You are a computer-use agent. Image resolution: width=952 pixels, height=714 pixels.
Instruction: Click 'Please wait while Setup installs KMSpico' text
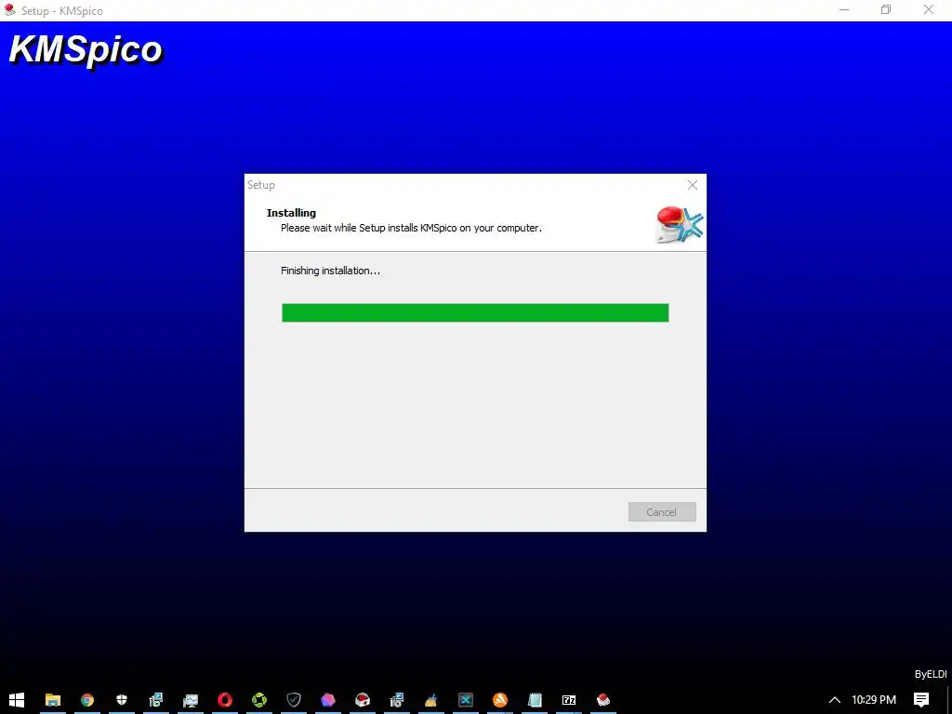pos(411,229)
